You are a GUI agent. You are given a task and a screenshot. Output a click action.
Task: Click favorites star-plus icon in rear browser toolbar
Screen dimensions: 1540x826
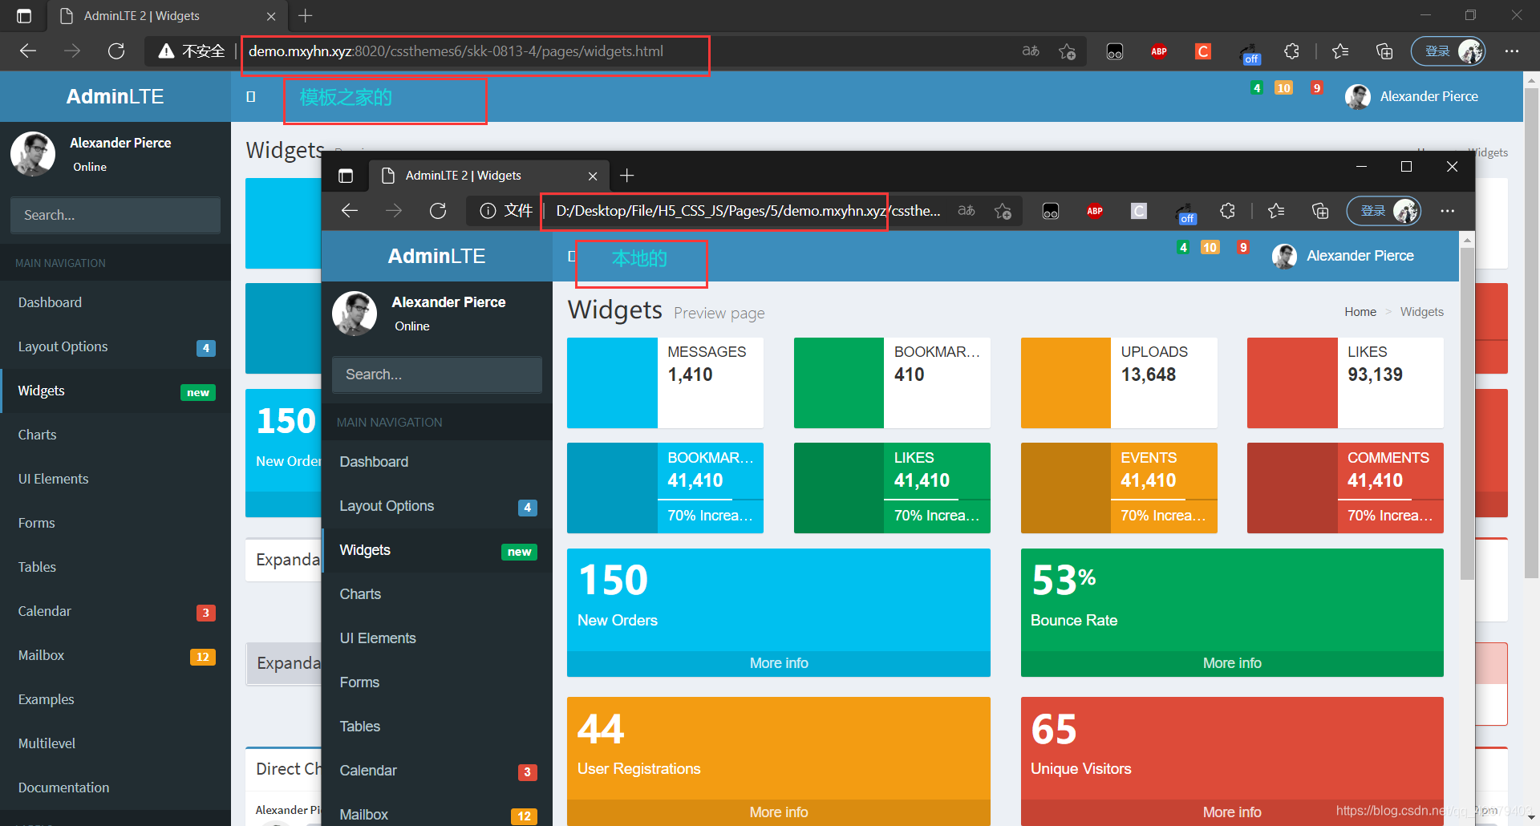pyautogui.click(x=1067, y=51)
